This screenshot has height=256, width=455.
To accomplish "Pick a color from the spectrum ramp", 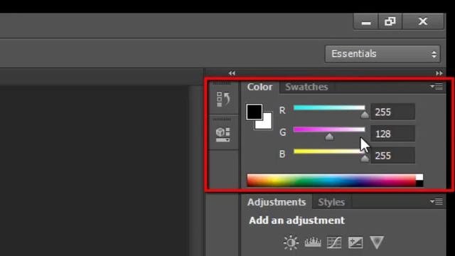I will (331, 180).
